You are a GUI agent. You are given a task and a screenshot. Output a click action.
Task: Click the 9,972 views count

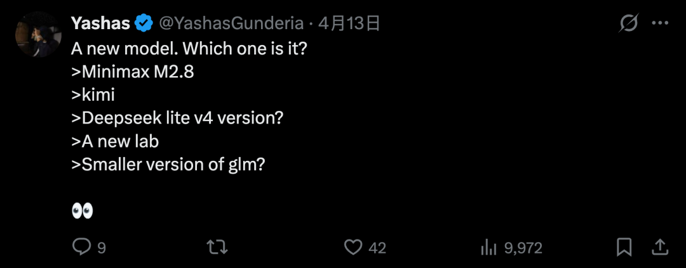coord(523,248)
